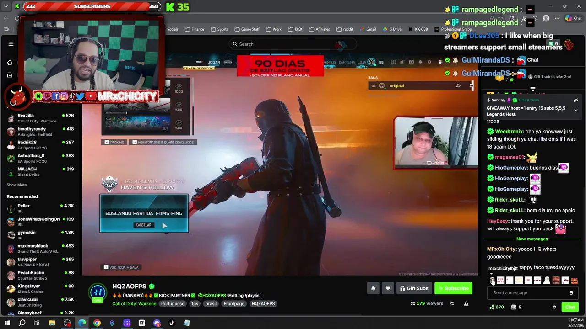Open the Work bookmarks folder
The image size is (586, 329).
274,29
